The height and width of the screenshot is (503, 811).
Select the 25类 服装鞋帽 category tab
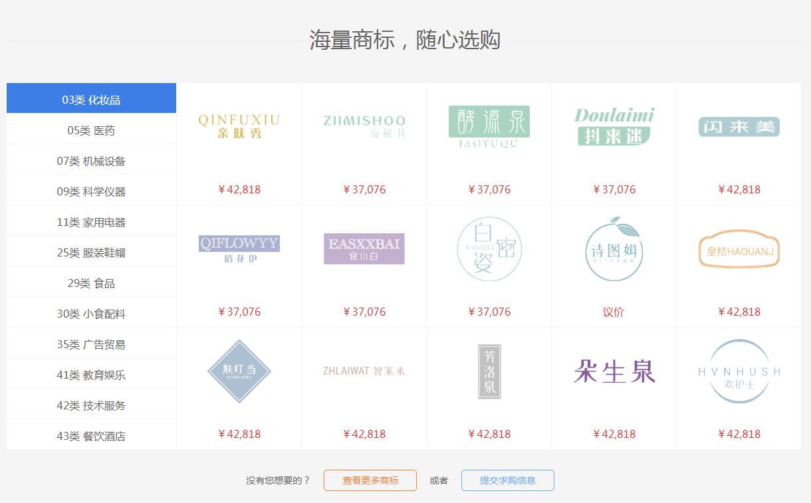tap(91, 252)
